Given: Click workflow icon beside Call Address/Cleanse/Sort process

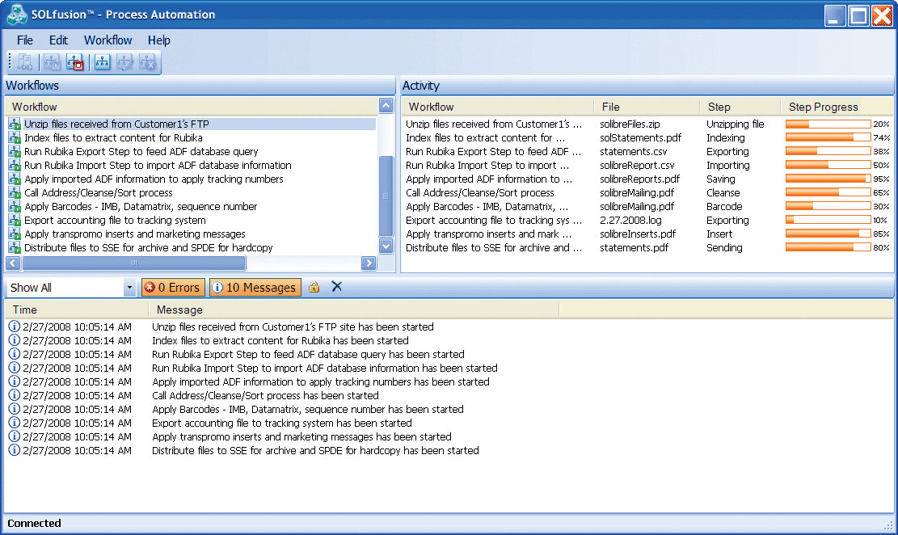Looking at the screenshot, I should [x=15, y=192].
